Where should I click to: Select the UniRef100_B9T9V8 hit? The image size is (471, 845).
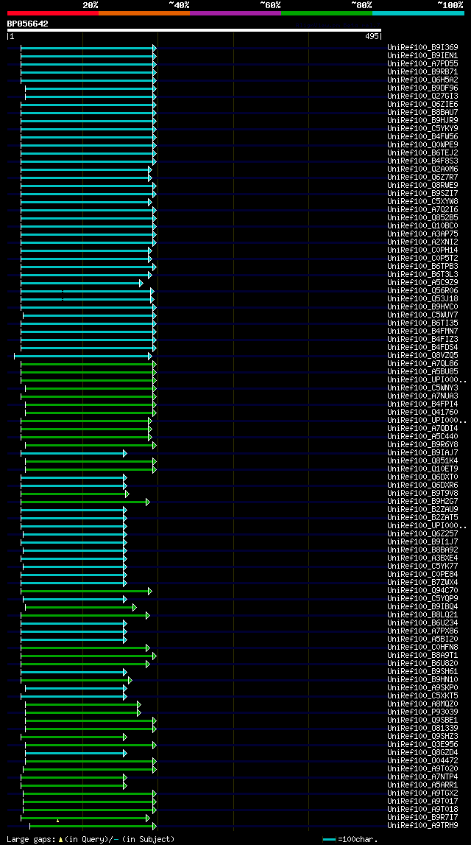pos(422,493)
